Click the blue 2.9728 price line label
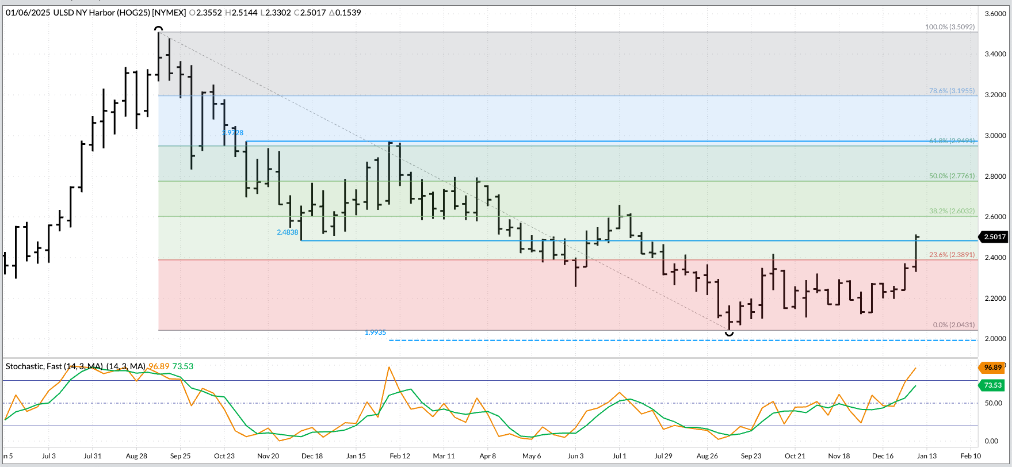 coord(233,133)
